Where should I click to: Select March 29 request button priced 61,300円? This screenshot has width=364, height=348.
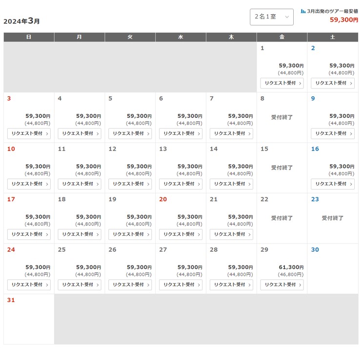coord(282,284)
